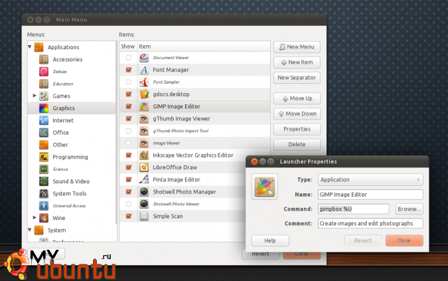Image resolution: width=448 pixels, height=281 pixels.
Task: Click the LibreOffice Draw item icon
Action: (x=144, y=167)
